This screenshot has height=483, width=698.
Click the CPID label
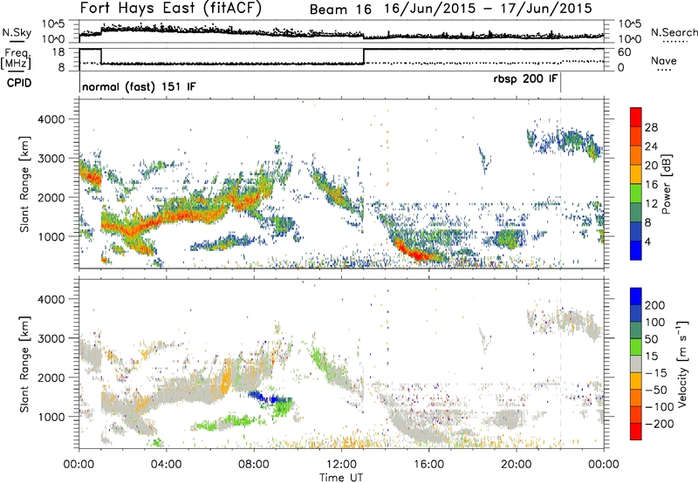click(19, 83)
